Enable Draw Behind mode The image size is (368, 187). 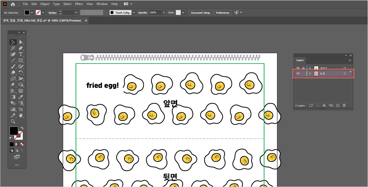pyautogui.click(x=17, y=150)
